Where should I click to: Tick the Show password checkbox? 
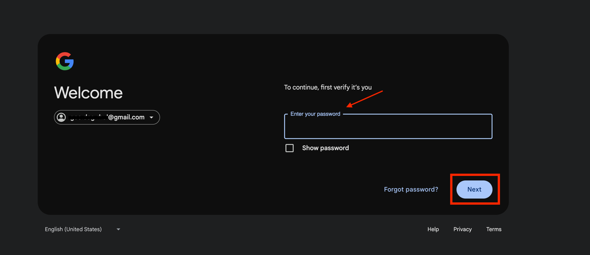pos(290,148)
